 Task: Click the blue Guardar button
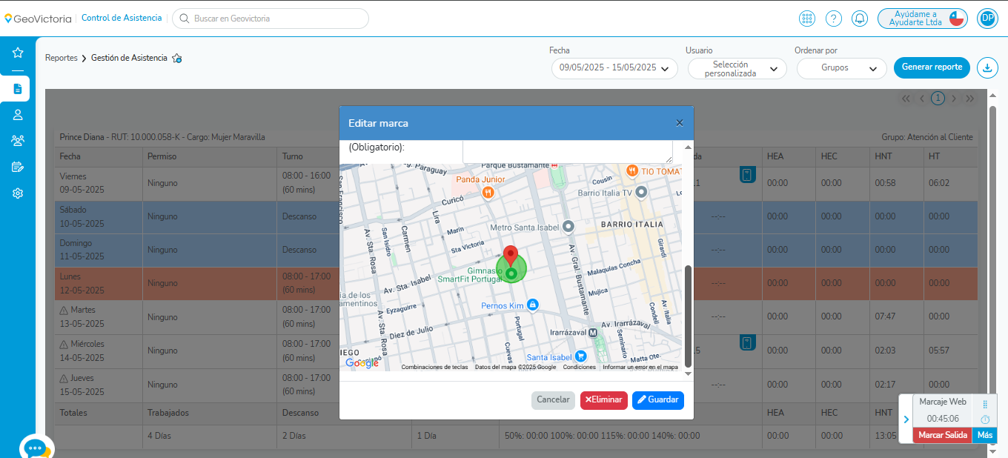658,400
